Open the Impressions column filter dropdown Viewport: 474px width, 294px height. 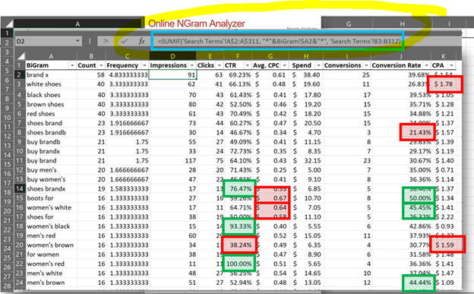click(x=192, y=65)
